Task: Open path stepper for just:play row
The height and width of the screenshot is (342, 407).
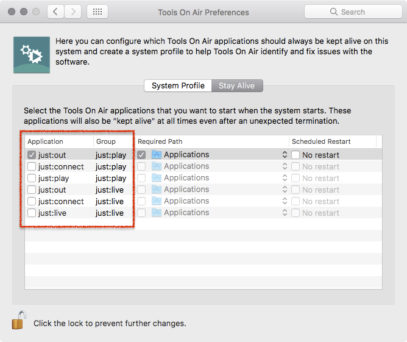Action: (285, 178)
